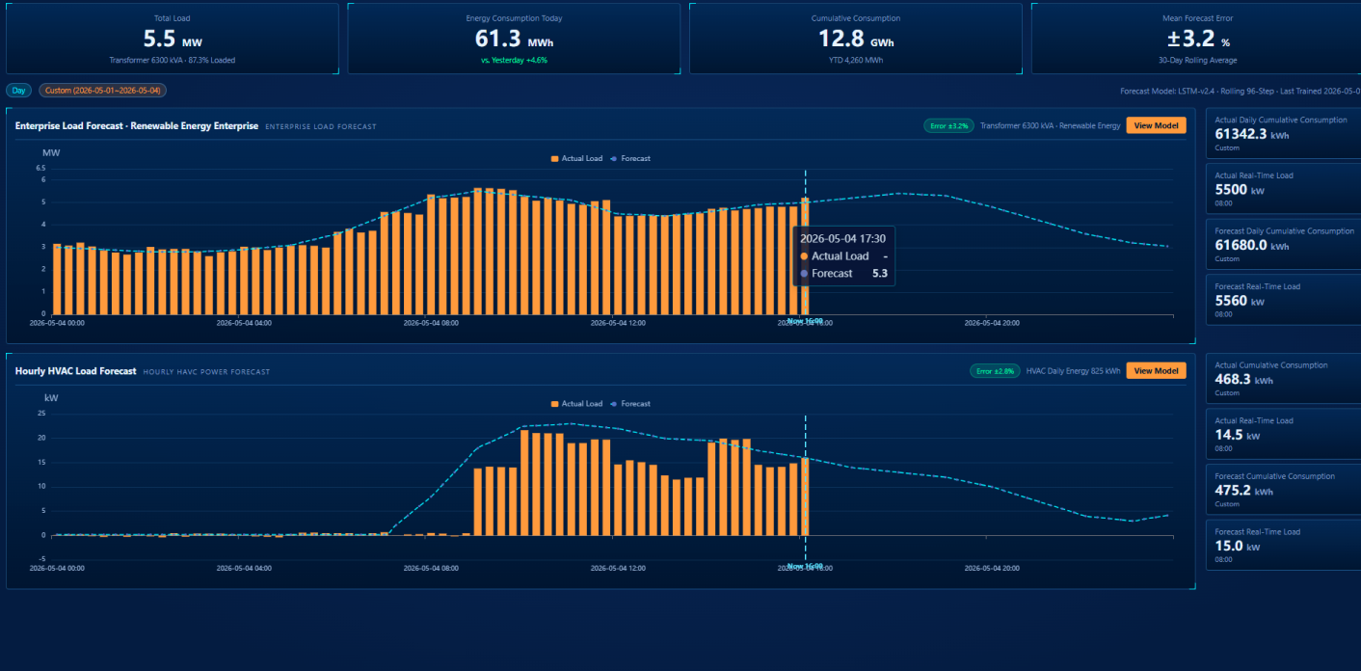Click the Enterprise Load Forecast panel title
The height and width of the screenshot is (671, 1361).
(137, 126)
